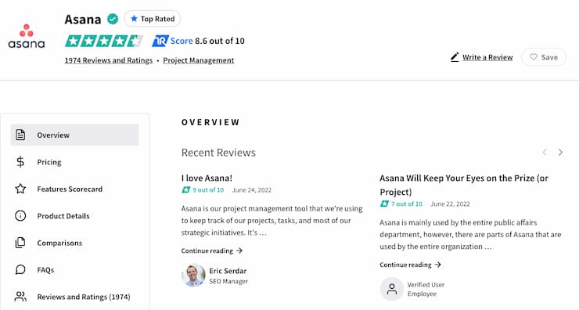Image resolution: width=579 pixels, height=310 pixels.
Task: Click the info circle Product Details icon
Action: coord(20,216)
